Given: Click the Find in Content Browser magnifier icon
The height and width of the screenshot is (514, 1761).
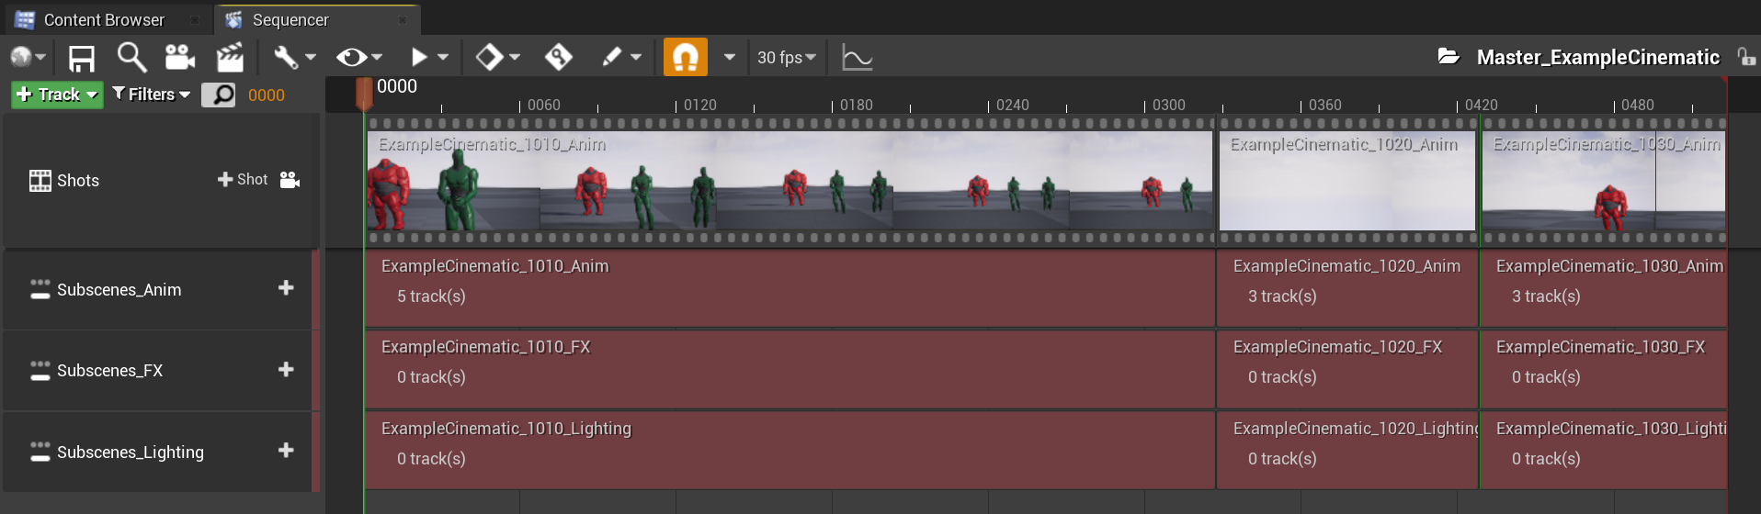Looking at the screenshot, I should 131,57.
